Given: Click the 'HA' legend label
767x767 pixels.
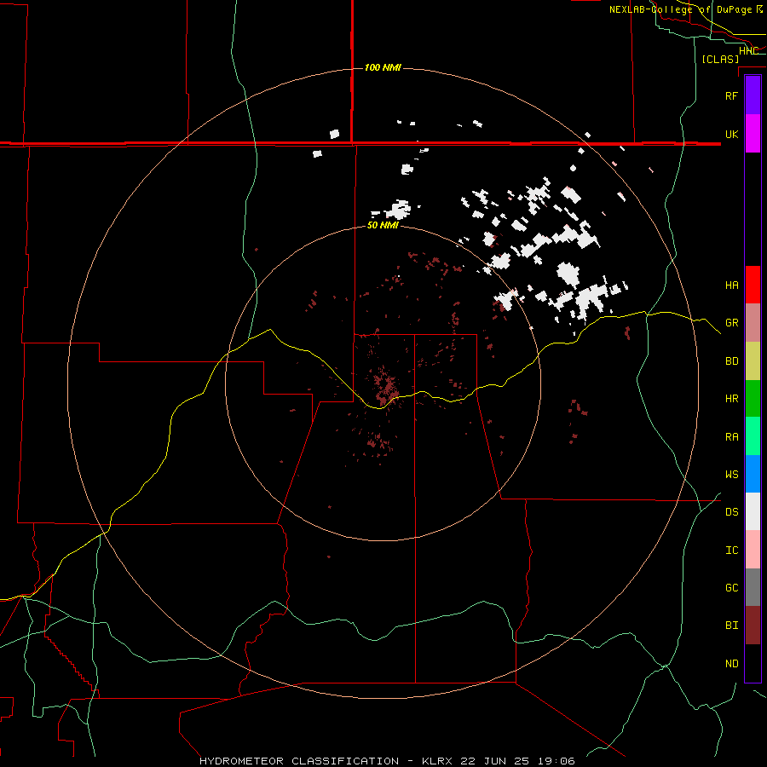Looking at the screenshot, I should pos(731,285).
